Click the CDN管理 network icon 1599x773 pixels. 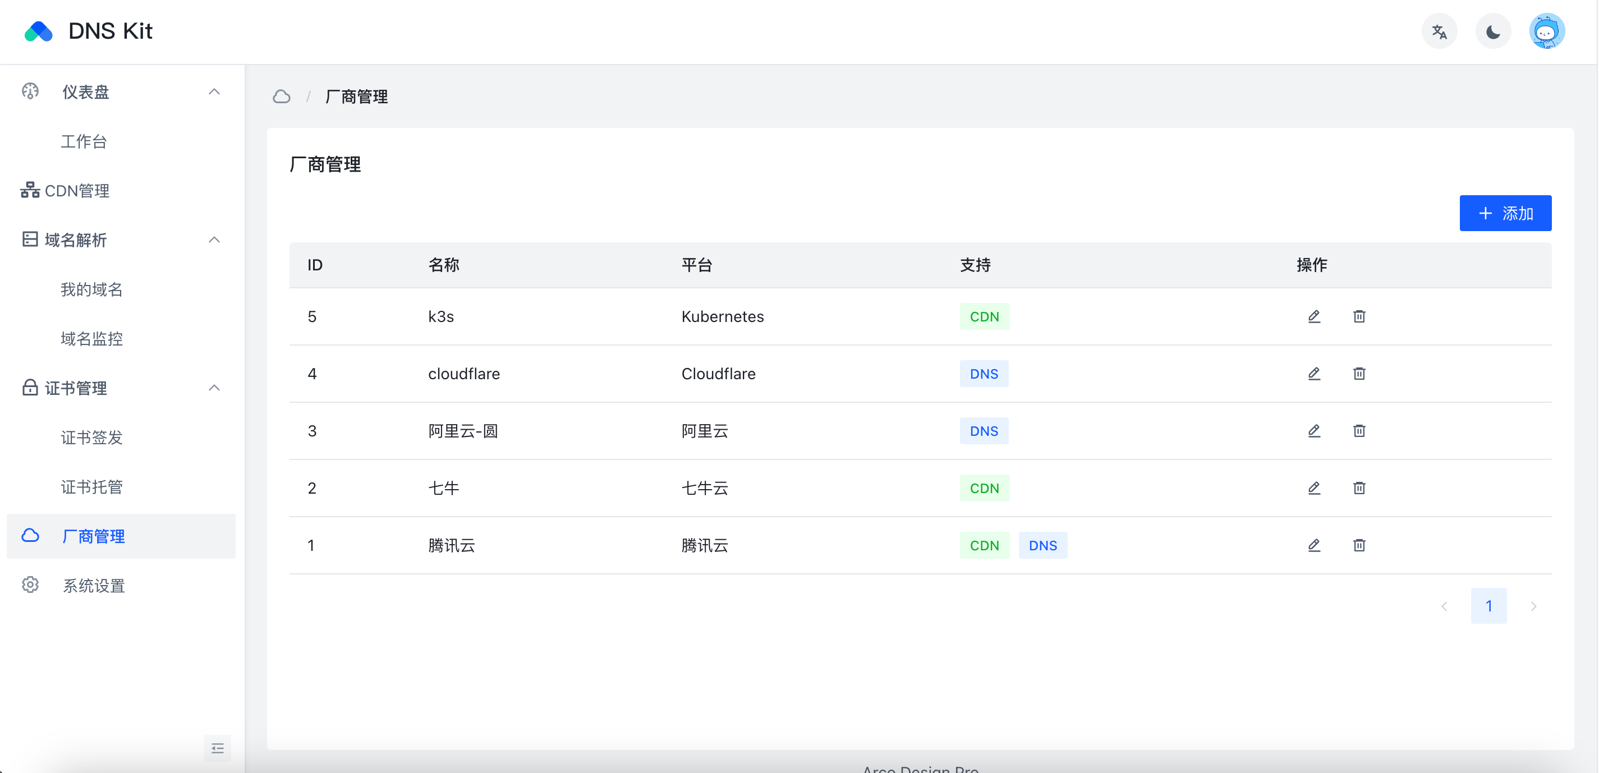[x=30, y=191]
